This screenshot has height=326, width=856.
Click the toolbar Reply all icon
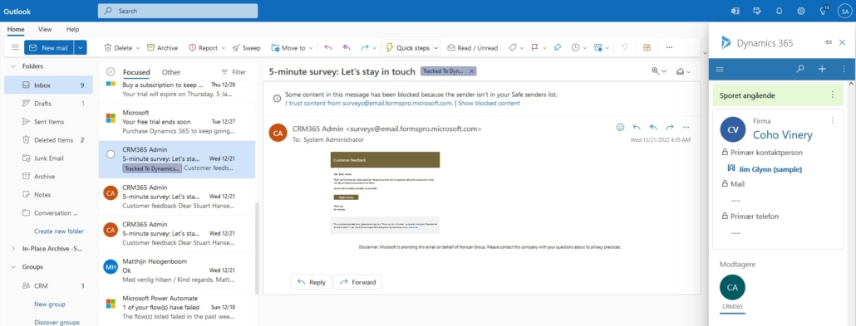tap(346, 47)
